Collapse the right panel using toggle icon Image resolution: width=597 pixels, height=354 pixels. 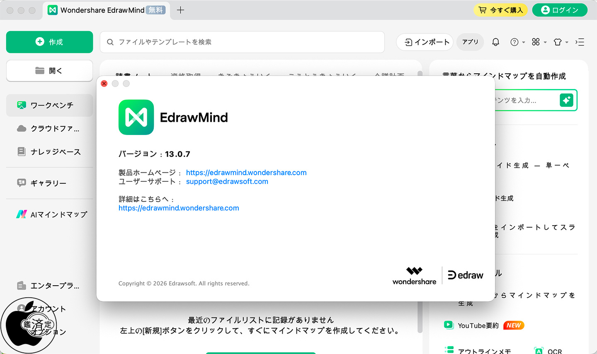[x=580, y=42]
